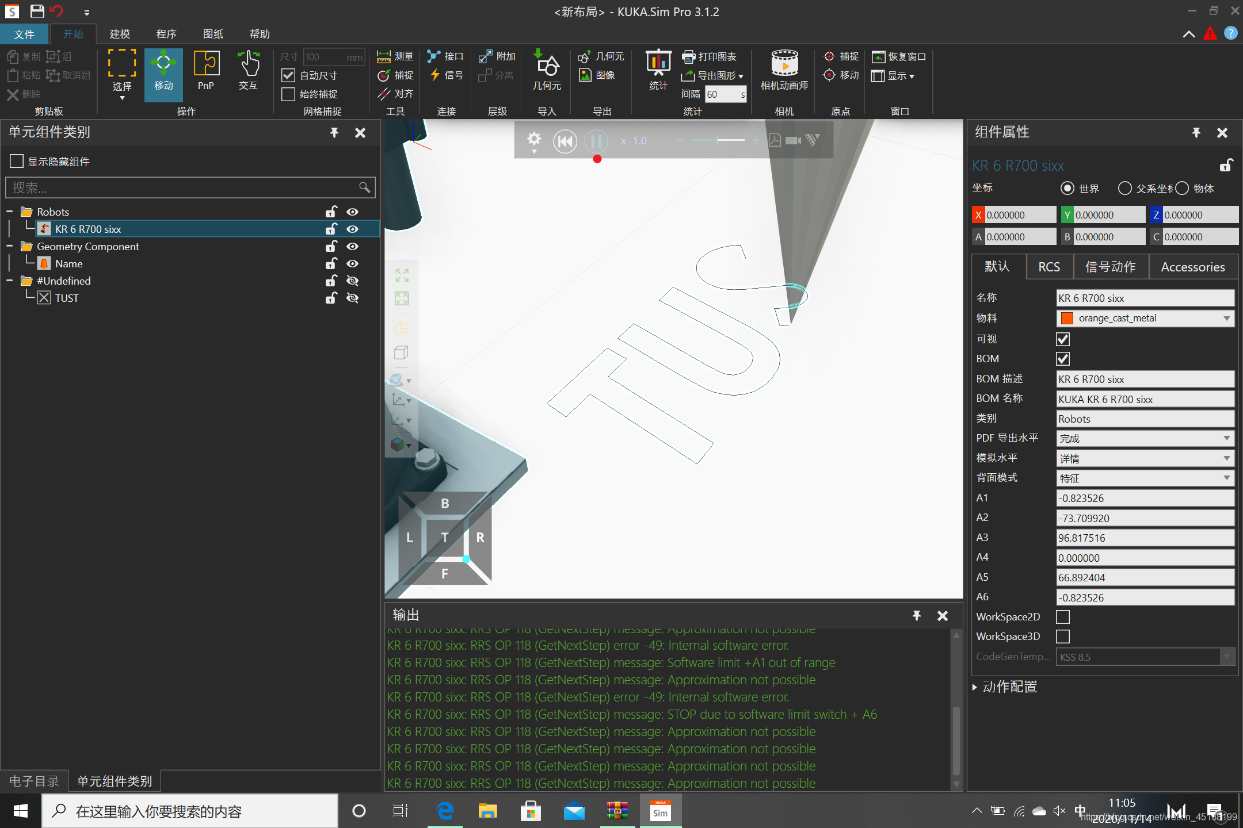Image resolution: width=1243 pixels, height=828 pixels.
Task: Enable the WorkSpace3D checkbox
Action: point(1063,637)
